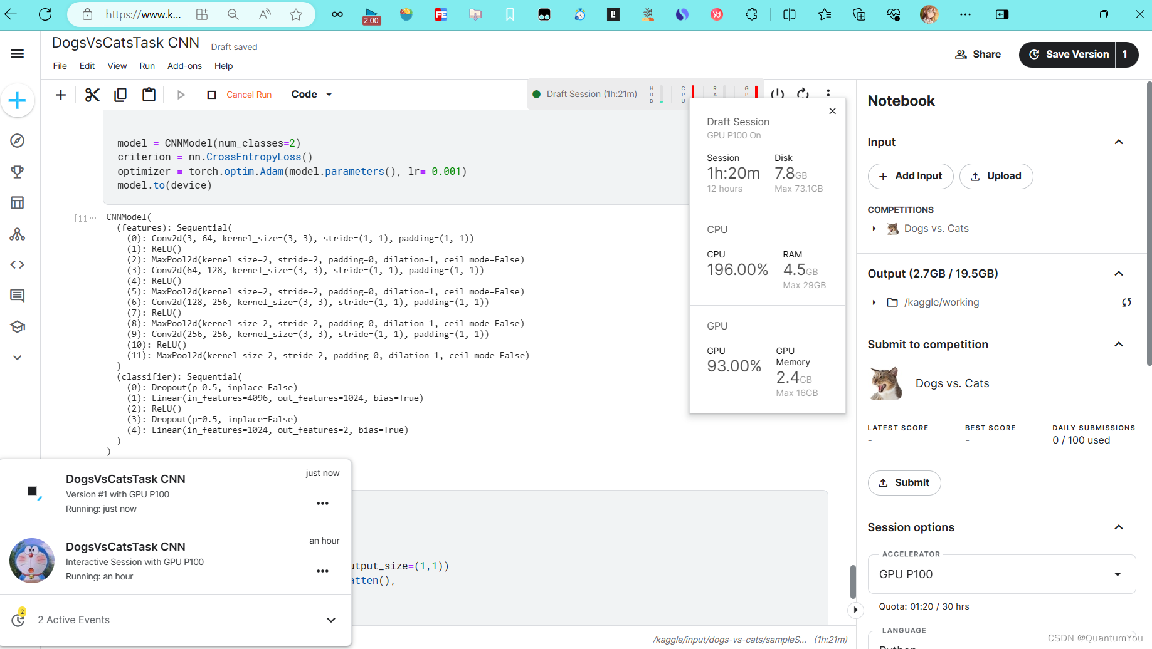Open the Run menu

click(x=147, y=66)
